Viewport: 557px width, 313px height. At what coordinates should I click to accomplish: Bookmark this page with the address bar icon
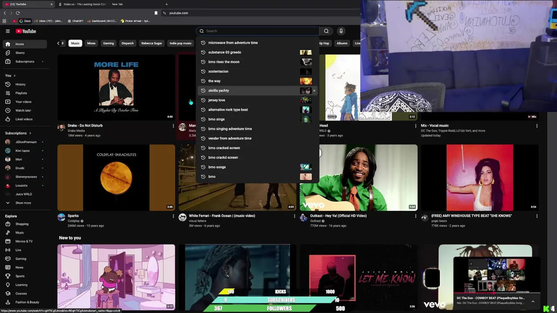pyautogui.click(x=156, y=13)
